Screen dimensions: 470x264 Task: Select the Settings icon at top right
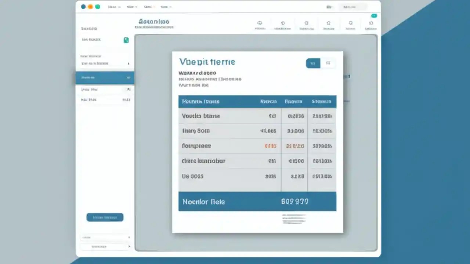pos(350,23)
